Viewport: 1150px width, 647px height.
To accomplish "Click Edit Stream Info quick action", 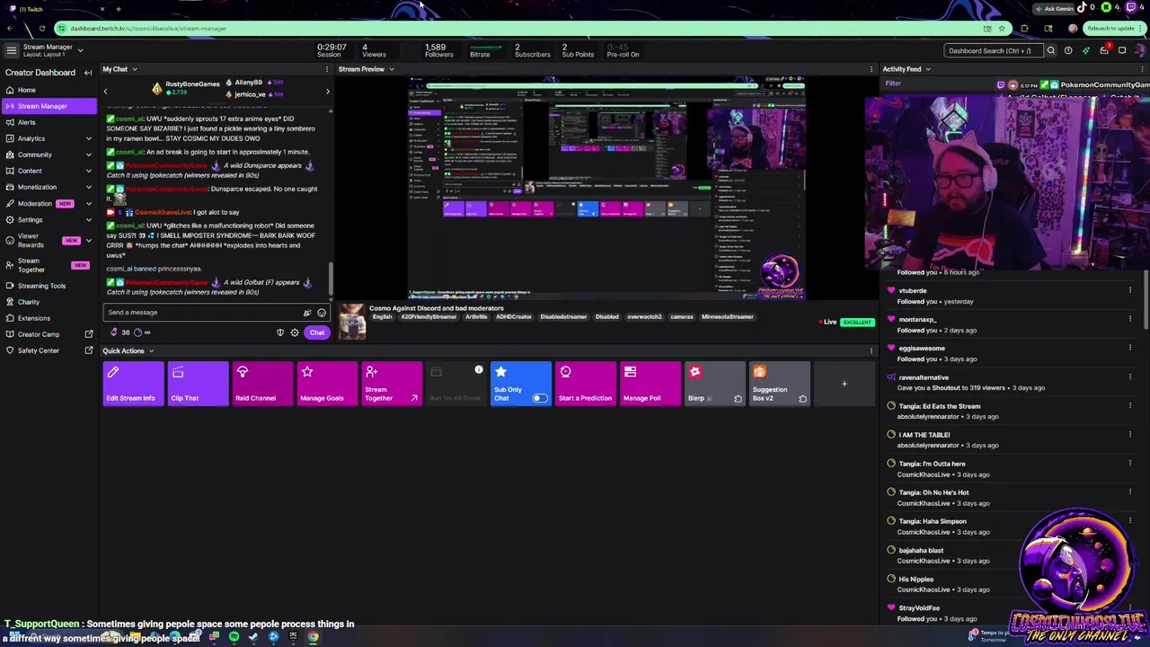I will [133, 384].
